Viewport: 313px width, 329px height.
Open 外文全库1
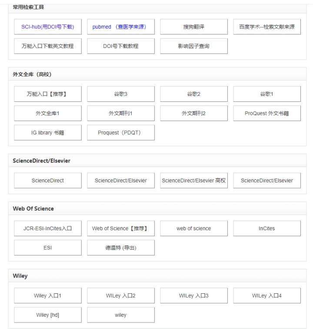coord(48,113)
